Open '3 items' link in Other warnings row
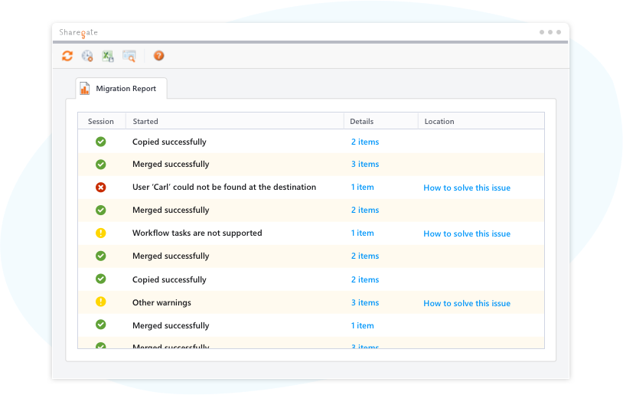Image resolution: width=623 pixels, height=395 pixels. point(365,302)
